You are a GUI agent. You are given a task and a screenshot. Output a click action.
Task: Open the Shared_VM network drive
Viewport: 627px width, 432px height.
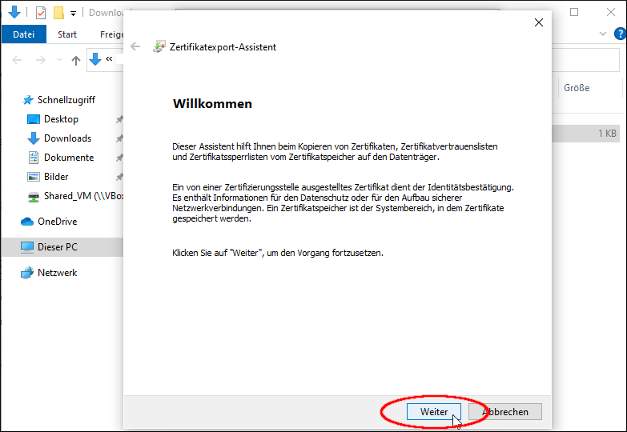click(83, 196)
